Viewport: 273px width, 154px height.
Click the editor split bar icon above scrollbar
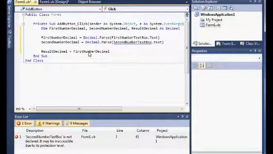187,15
